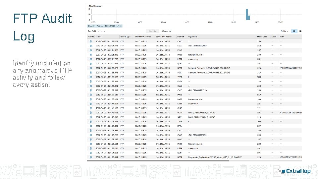Click the Add Filter button

152,31
